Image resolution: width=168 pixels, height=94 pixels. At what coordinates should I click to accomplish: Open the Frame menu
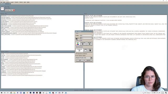[x=16, y=2]
